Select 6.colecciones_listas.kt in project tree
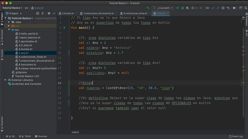Screen dimensions: 248x139 (32, 57)
